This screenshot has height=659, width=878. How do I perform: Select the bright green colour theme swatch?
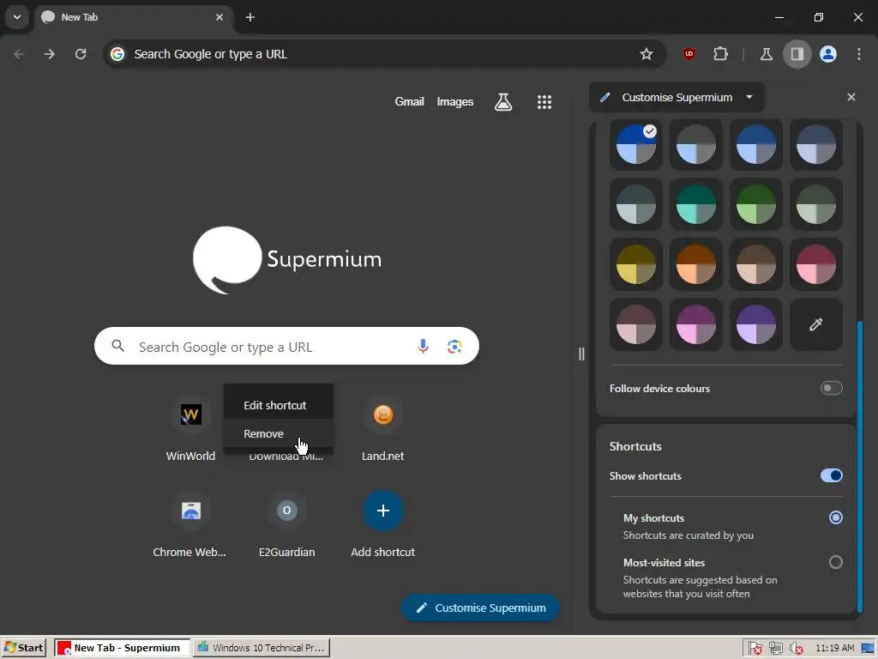[756, 204]
